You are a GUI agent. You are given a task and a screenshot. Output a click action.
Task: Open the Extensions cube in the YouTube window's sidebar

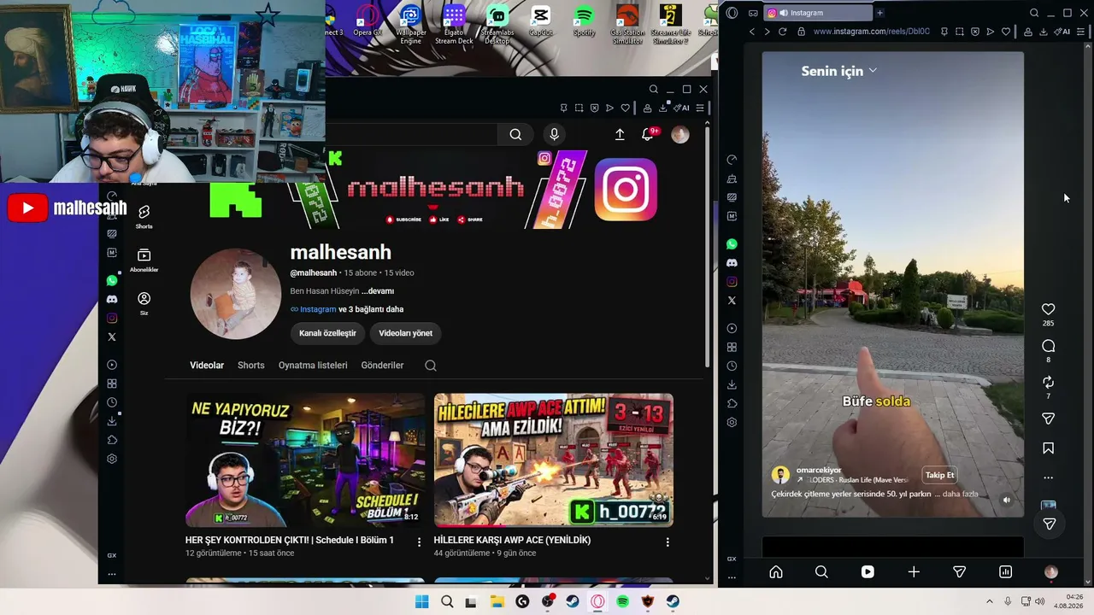click(x=112, y=440)
